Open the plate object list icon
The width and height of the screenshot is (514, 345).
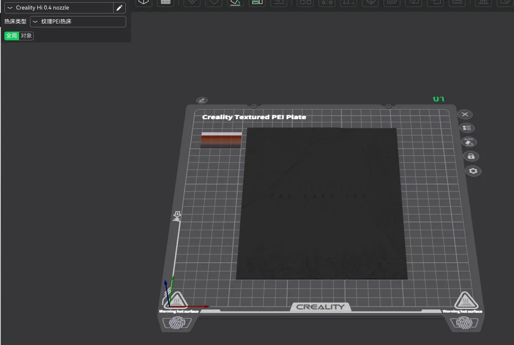(x=467, y=128)
